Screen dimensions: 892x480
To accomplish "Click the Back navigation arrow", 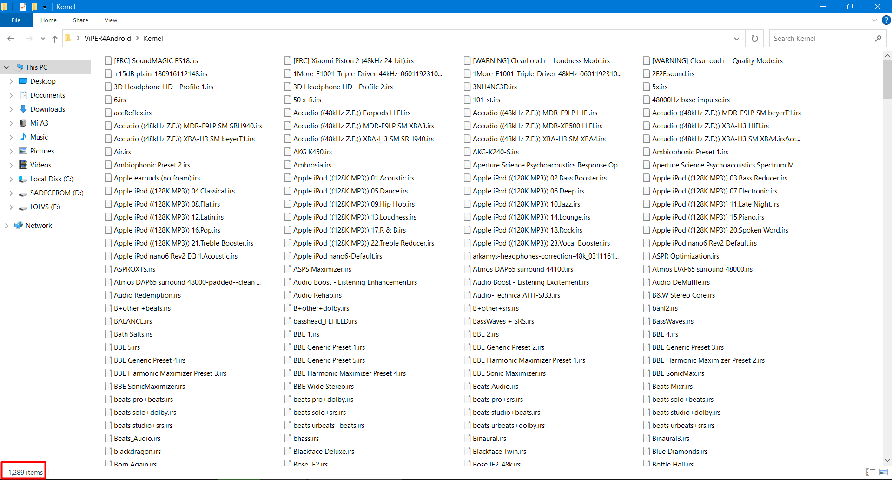I will [x=11, y=39].
